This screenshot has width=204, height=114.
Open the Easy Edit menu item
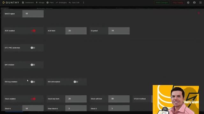[x=74, y=3]
